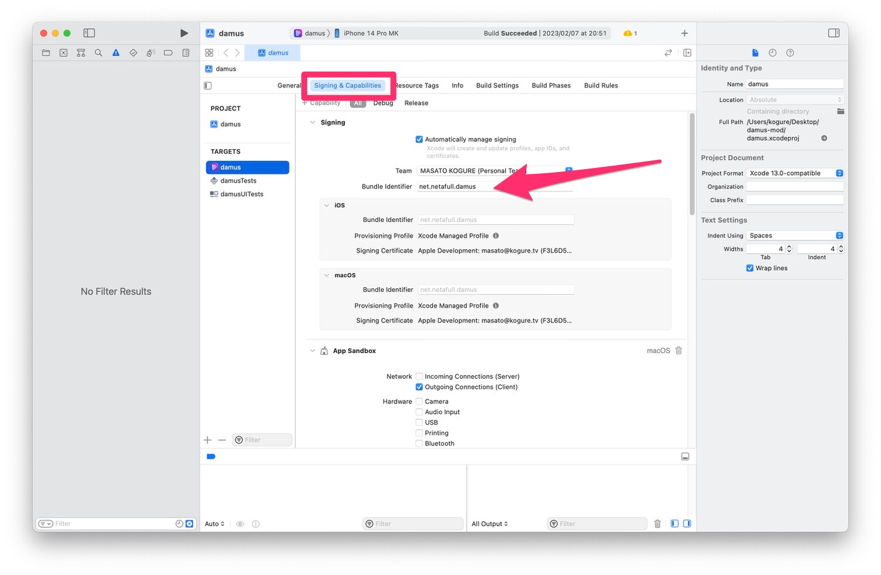Open the Auto variables view popup
The image size is (881, 575).
coord(214,524)
